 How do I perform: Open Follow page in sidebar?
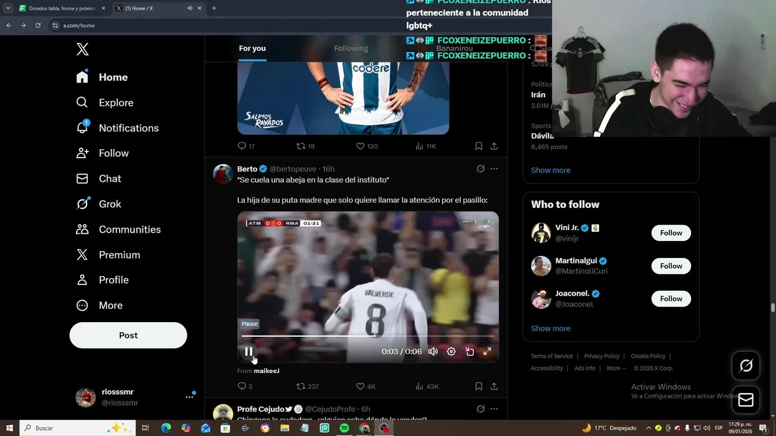tap(102, 153)
